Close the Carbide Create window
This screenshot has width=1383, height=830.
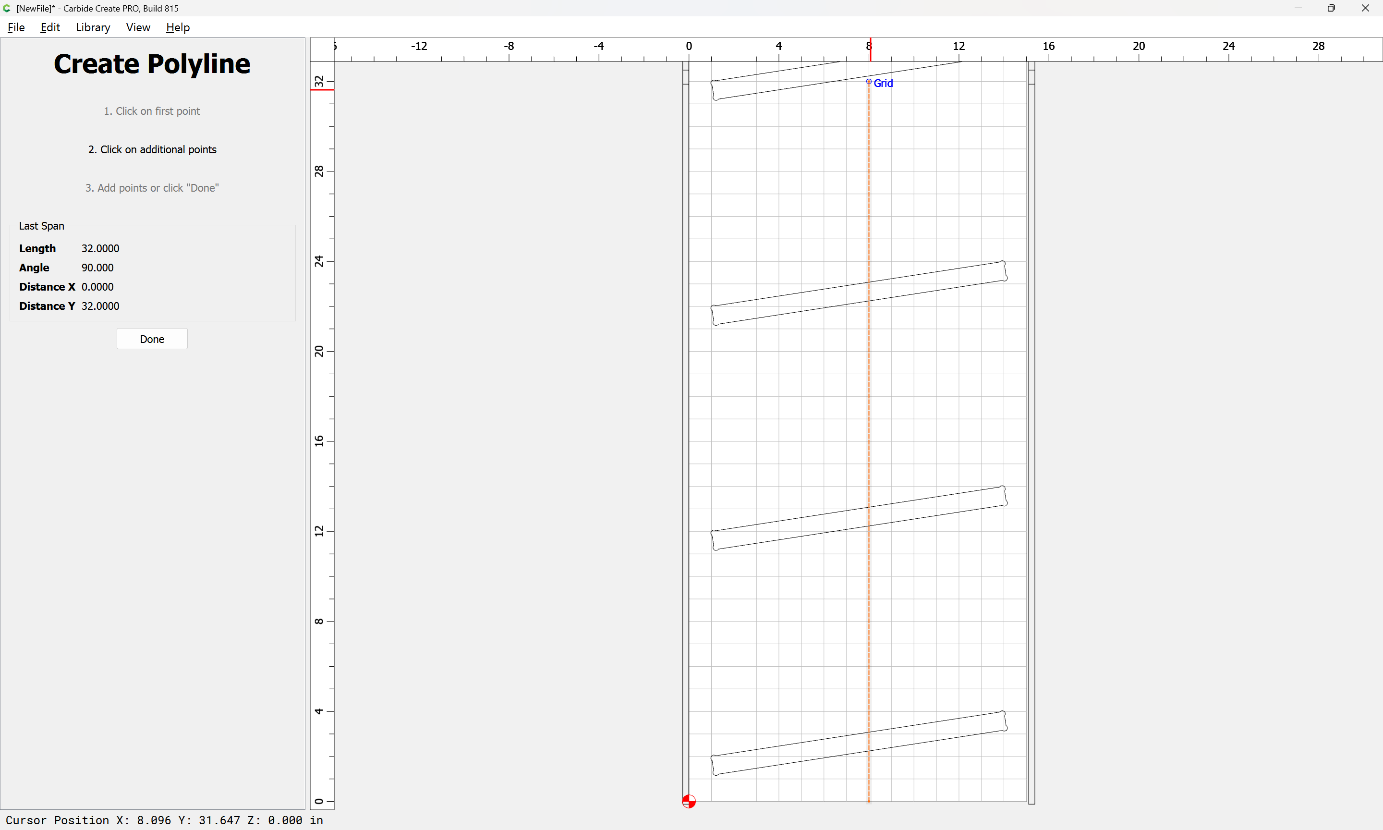[x=1365, y=8]
